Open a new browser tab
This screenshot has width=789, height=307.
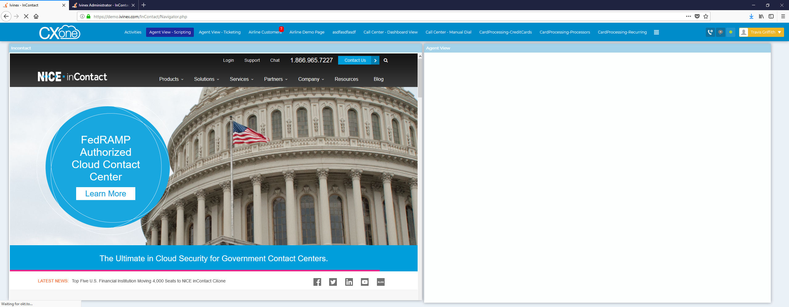pyautogui.click(x=144, y=5)
